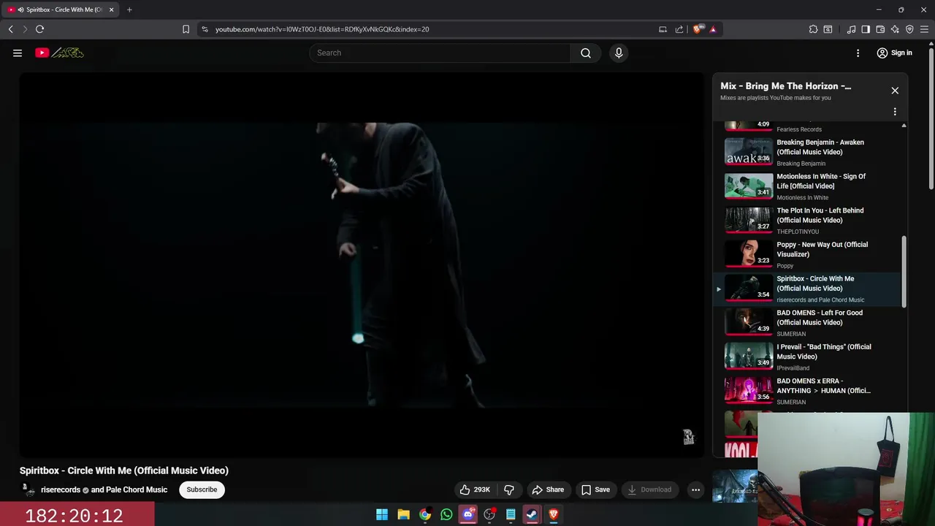Open Brave VPN shield icon

909,29
